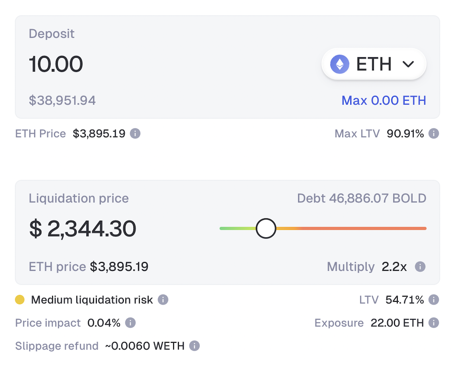Click info icon beside top ETH Price
The width and height of the screenshot is (454, 366).
click(135, 134)
